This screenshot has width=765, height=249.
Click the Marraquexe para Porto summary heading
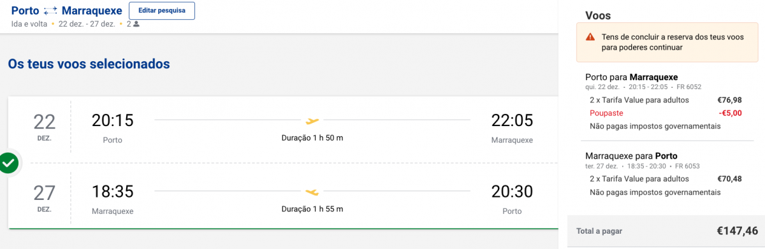click(x=631, y=156)
